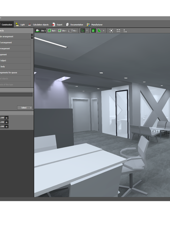
Task: Switch to the Room view icon
Action: click(70, 30)
